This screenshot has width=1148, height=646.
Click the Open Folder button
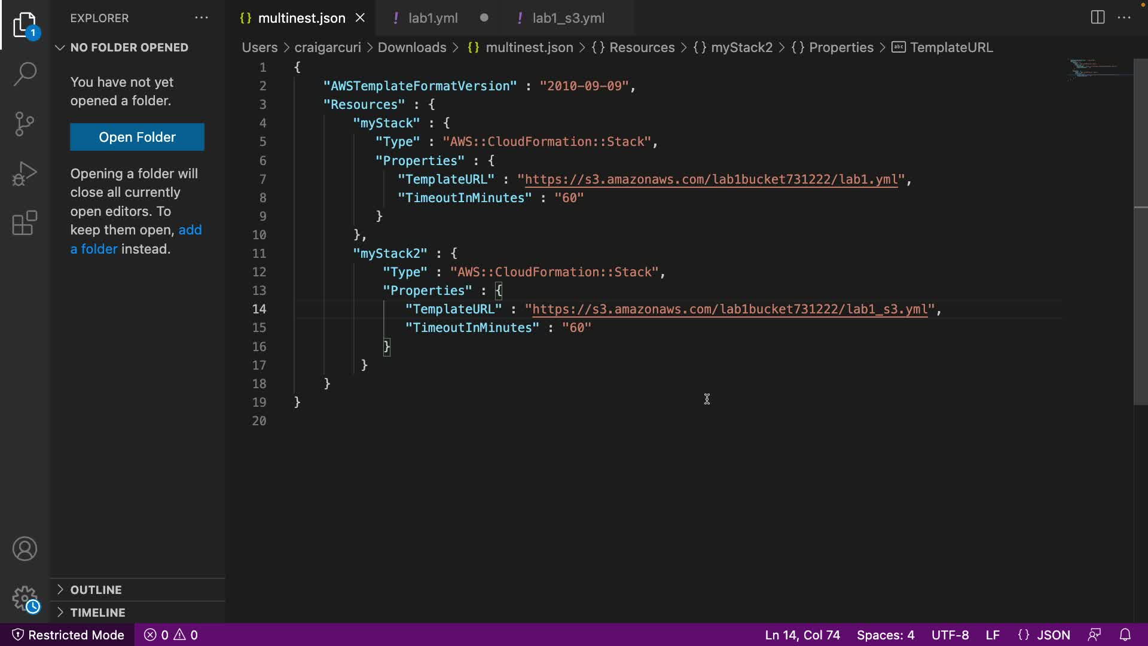click(137, 137)
